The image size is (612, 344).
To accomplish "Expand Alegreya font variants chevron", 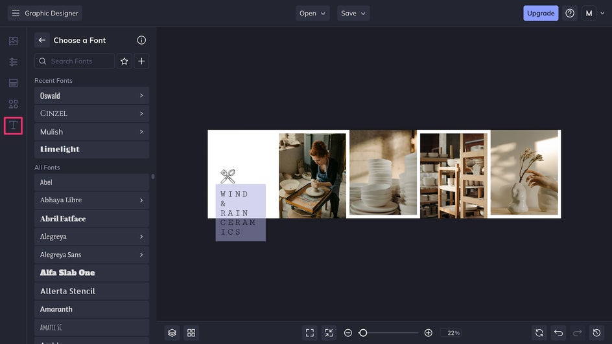I will tap(141, 237).
